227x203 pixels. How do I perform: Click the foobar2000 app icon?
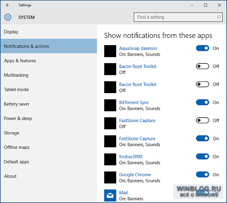coord(110,159)
